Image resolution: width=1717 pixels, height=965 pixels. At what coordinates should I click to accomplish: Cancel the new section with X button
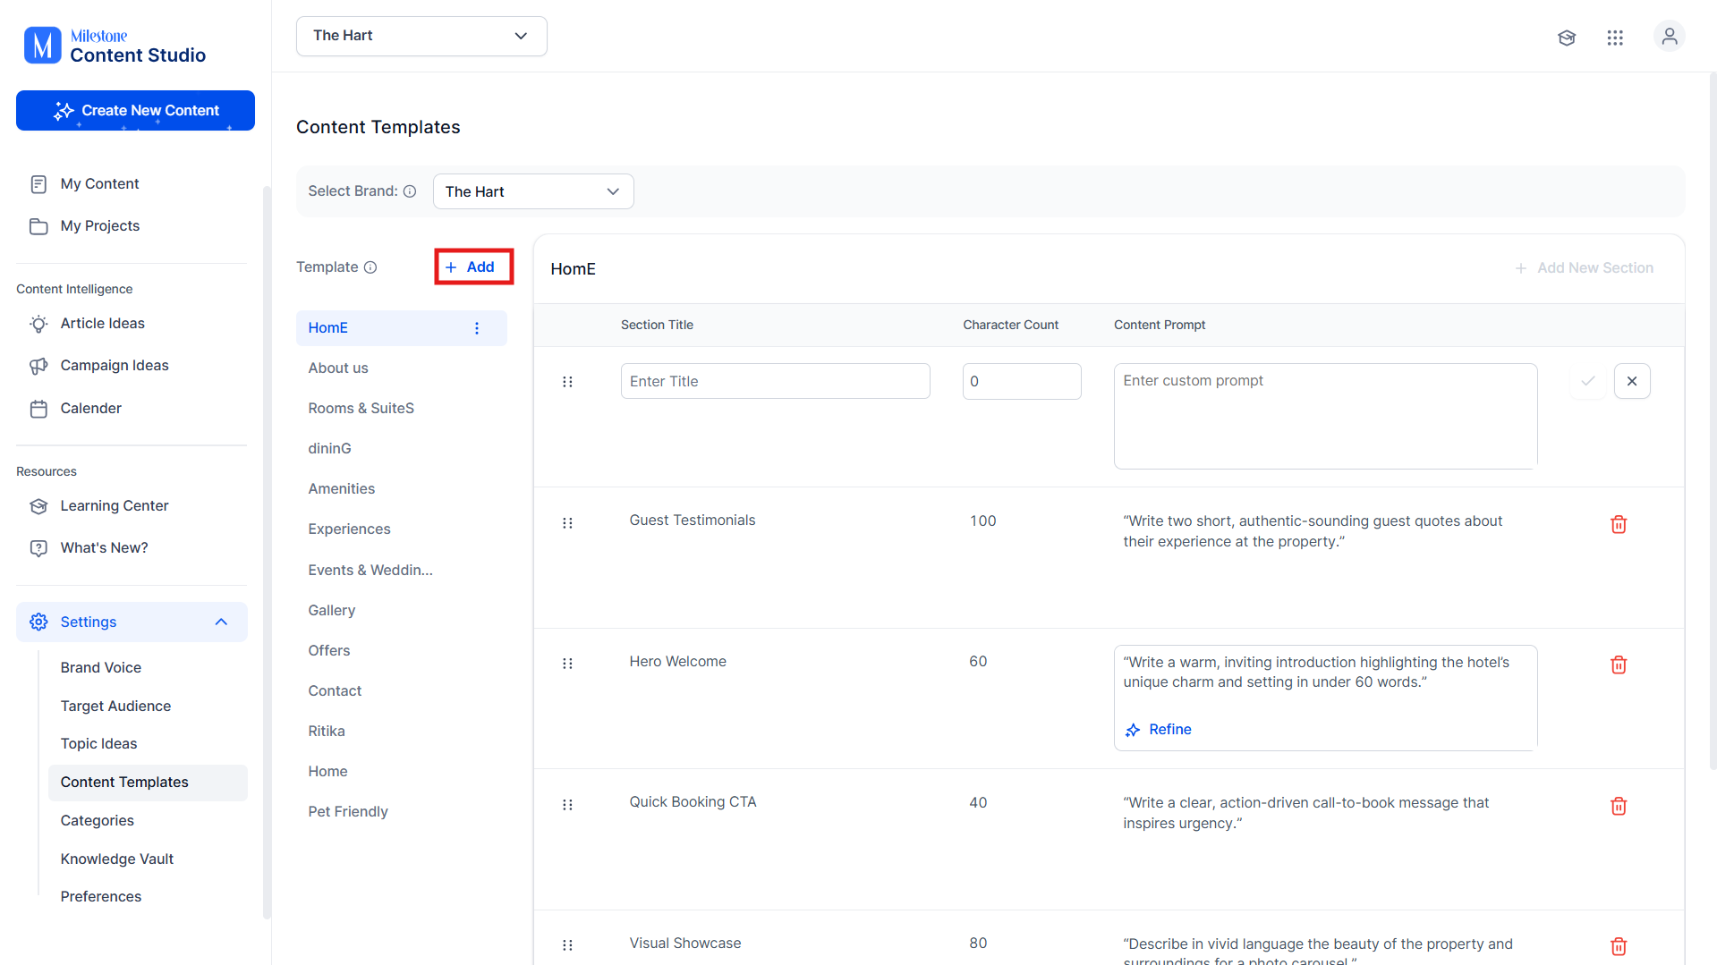[1632, 381]
